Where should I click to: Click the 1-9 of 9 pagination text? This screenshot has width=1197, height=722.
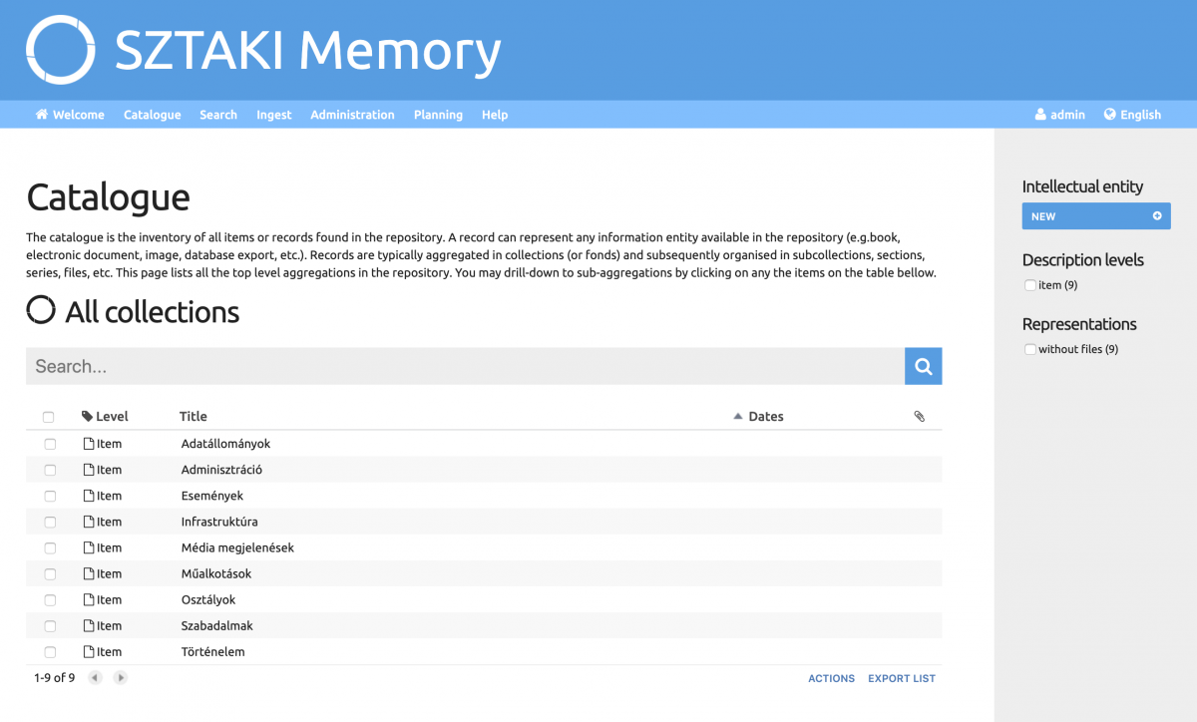[x=54, y=678]
